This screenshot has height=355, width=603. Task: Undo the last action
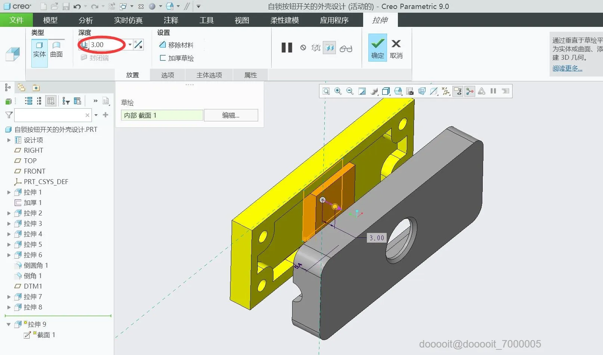click(x=77, y=6)
